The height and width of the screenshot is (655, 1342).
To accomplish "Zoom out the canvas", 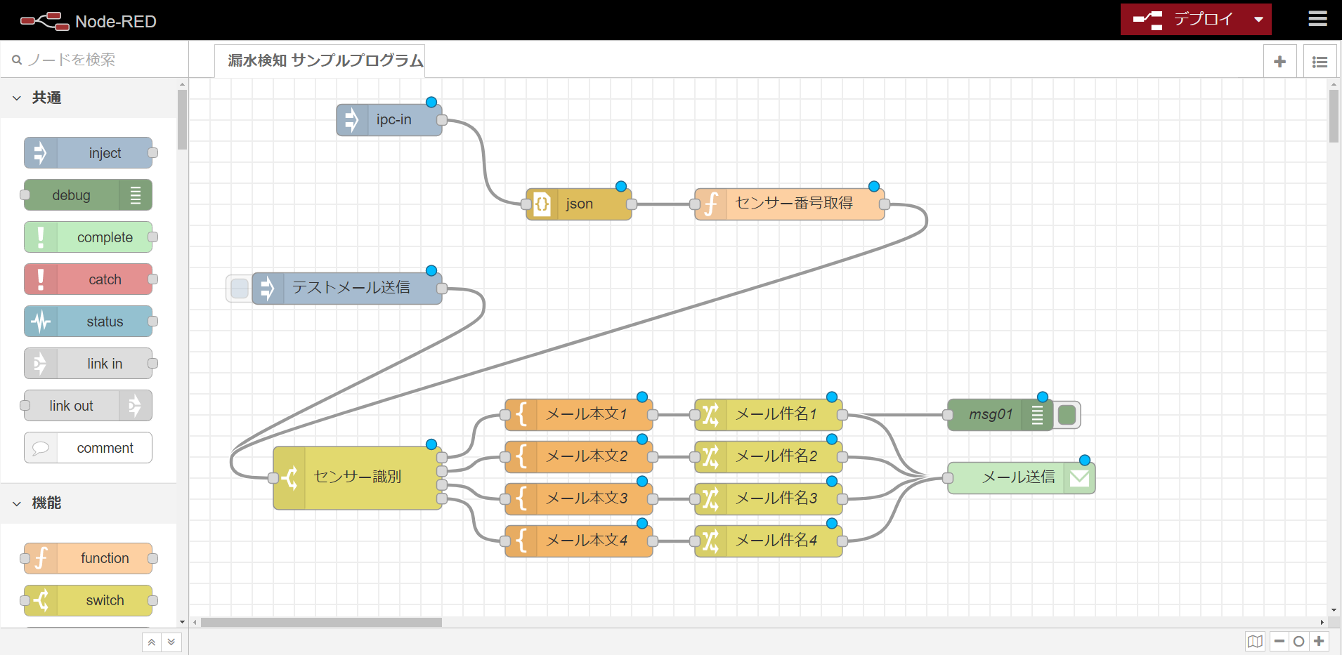I will [x=1279, y=641].
